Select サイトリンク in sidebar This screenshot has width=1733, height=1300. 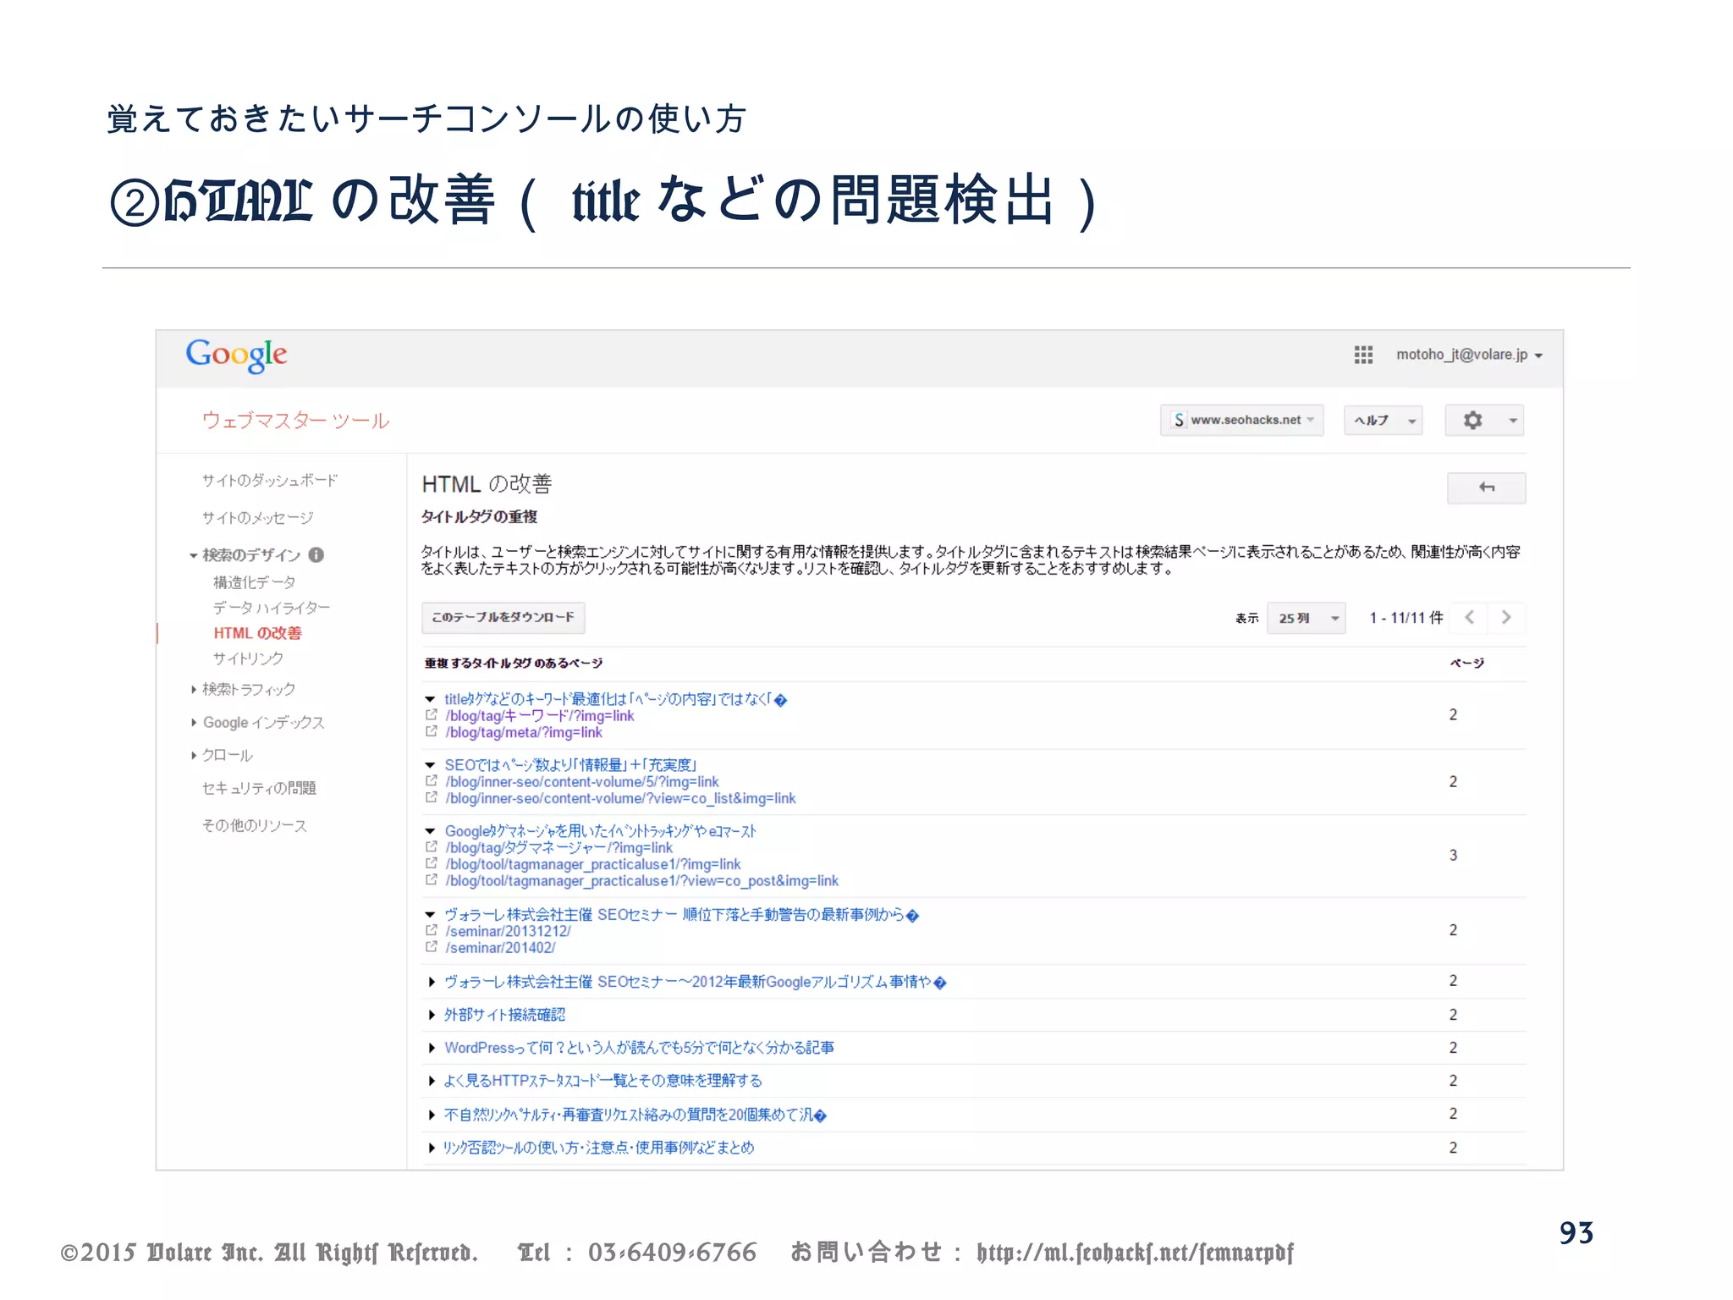[248, 658]
